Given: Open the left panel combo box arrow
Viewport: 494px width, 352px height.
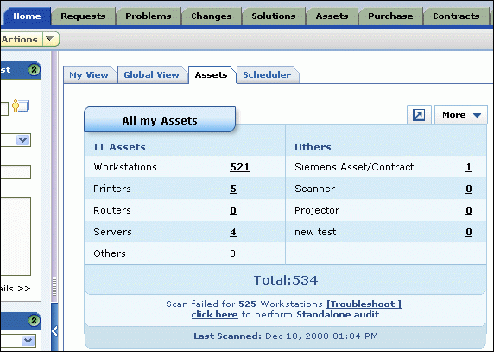Looking at the screenshot, I should pos(23,140).
